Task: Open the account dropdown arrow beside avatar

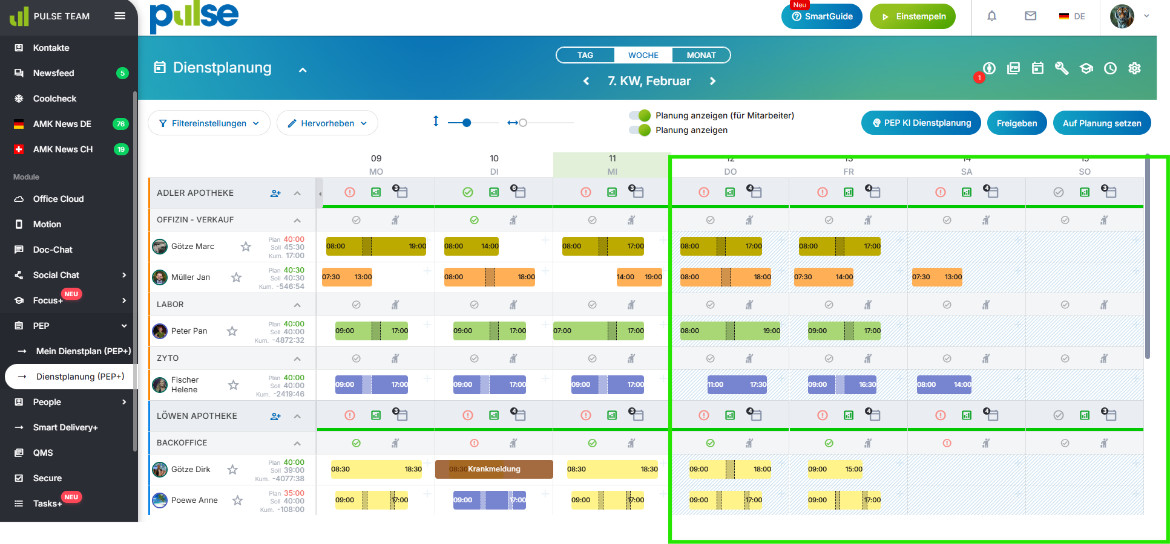Action: 1146,16
